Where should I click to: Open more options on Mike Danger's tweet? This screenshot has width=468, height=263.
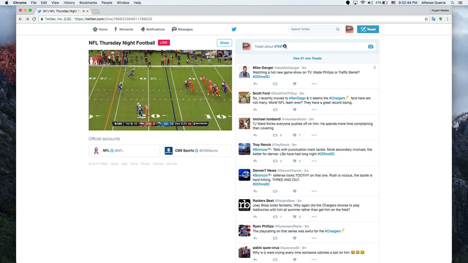click(x=314, y=84)
